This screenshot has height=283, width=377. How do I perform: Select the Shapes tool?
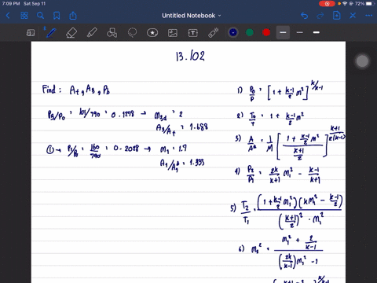(x=112, y=33)
